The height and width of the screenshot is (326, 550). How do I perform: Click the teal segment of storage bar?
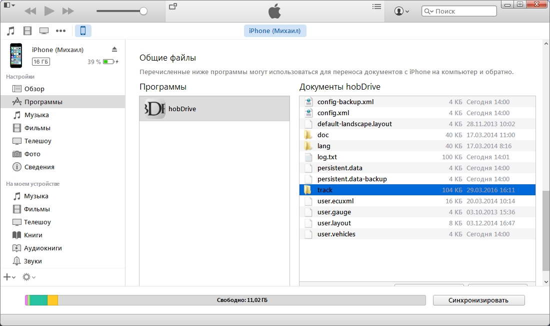[x=38, y=300]
